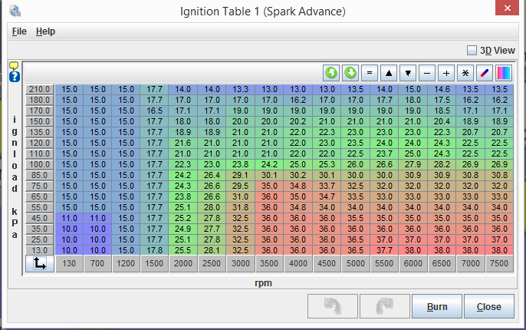
Task: Select the 210.0 kPa load row header
Action: point(39,89)
